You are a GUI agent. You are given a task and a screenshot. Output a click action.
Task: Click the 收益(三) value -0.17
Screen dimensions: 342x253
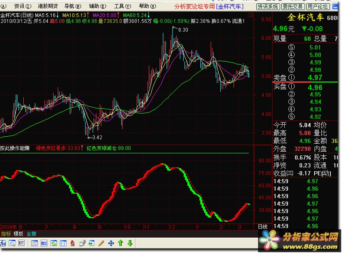click(x=304, y=173)
